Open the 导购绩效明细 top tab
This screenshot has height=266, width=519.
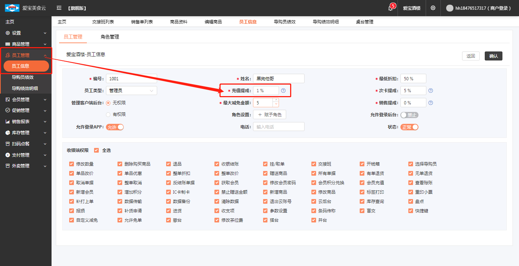(326, 22)
